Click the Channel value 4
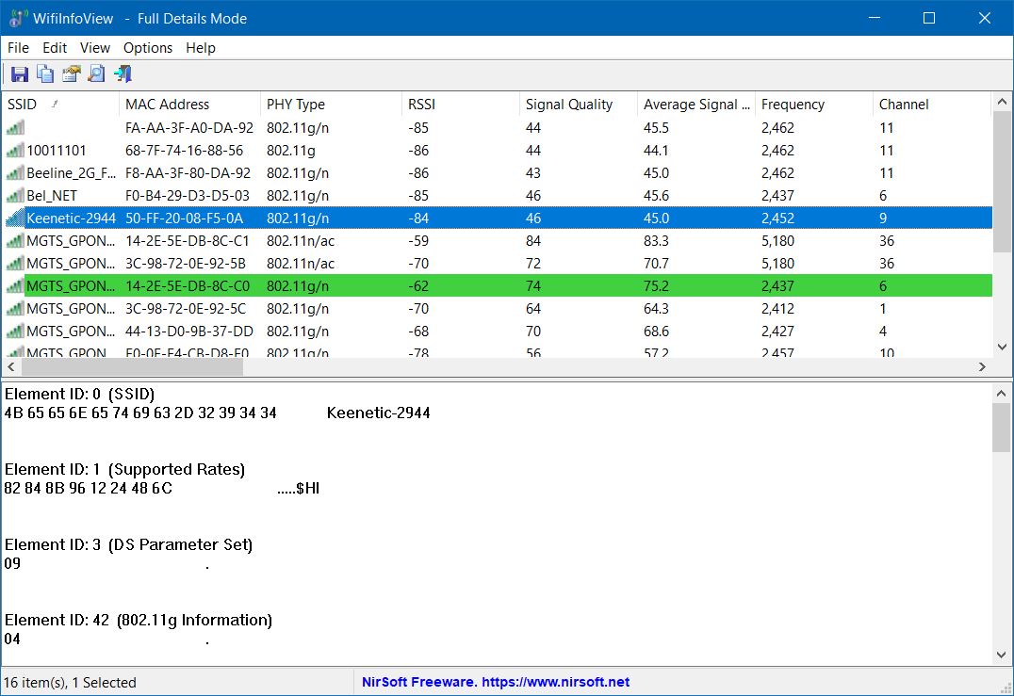The image size is (1014, 696). tap(883, 332)
